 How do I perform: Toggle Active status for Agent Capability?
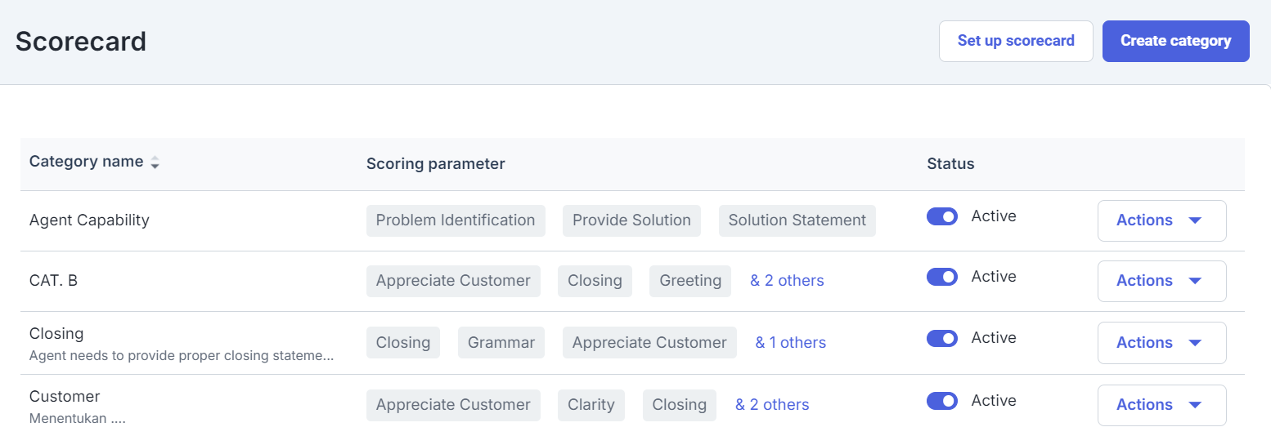click(942, 216)
